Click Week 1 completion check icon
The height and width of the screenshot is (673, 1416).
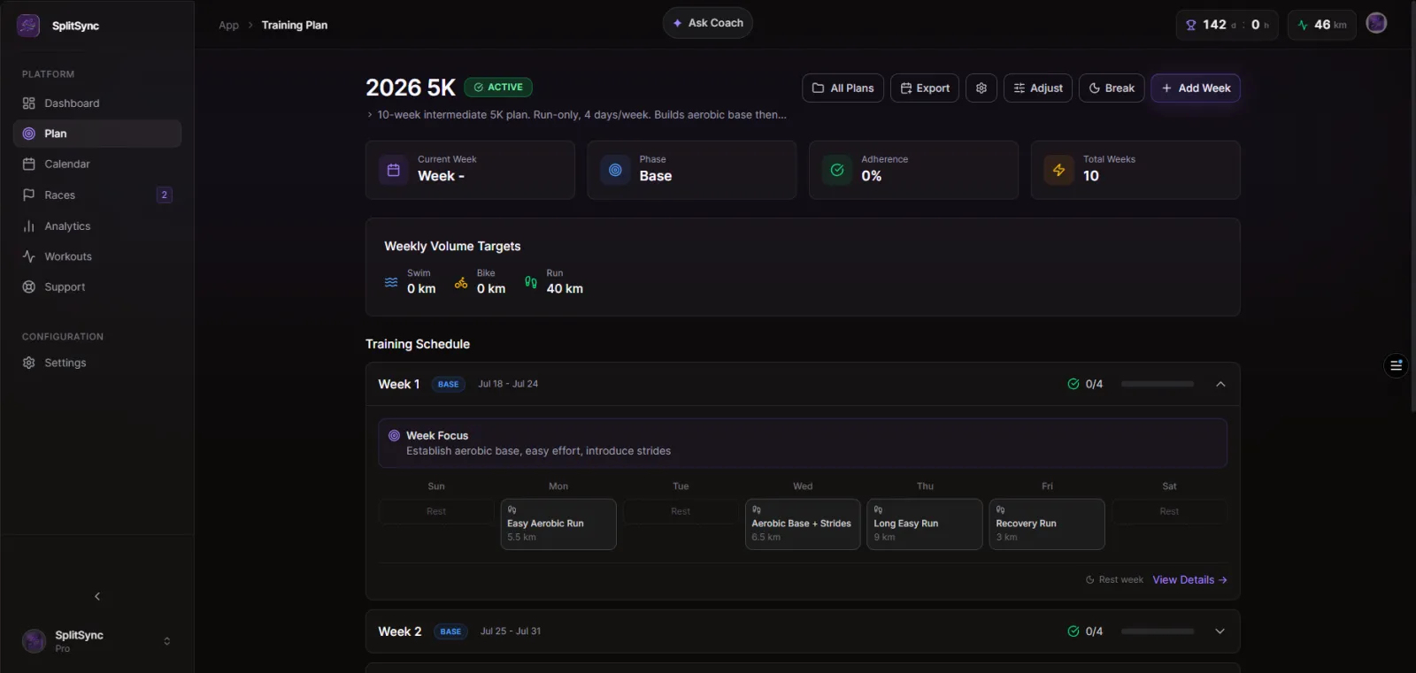1074,384
